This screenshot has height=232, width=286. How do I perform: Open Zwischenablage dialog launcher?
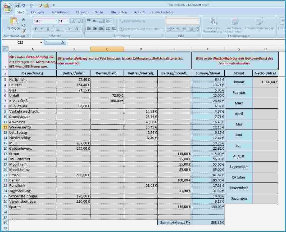[x=29, y=36]
